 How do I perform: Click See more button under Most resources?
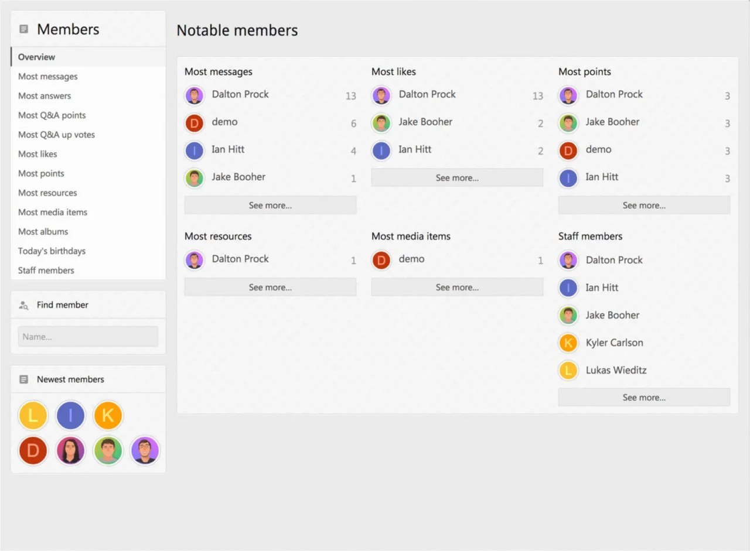point(270,288)
